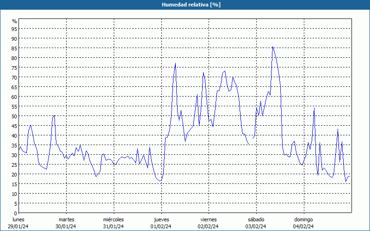This screenshot has height=231, width=370.
Task: Click the 60 y-axis value
Action: [x=14, y=97]
